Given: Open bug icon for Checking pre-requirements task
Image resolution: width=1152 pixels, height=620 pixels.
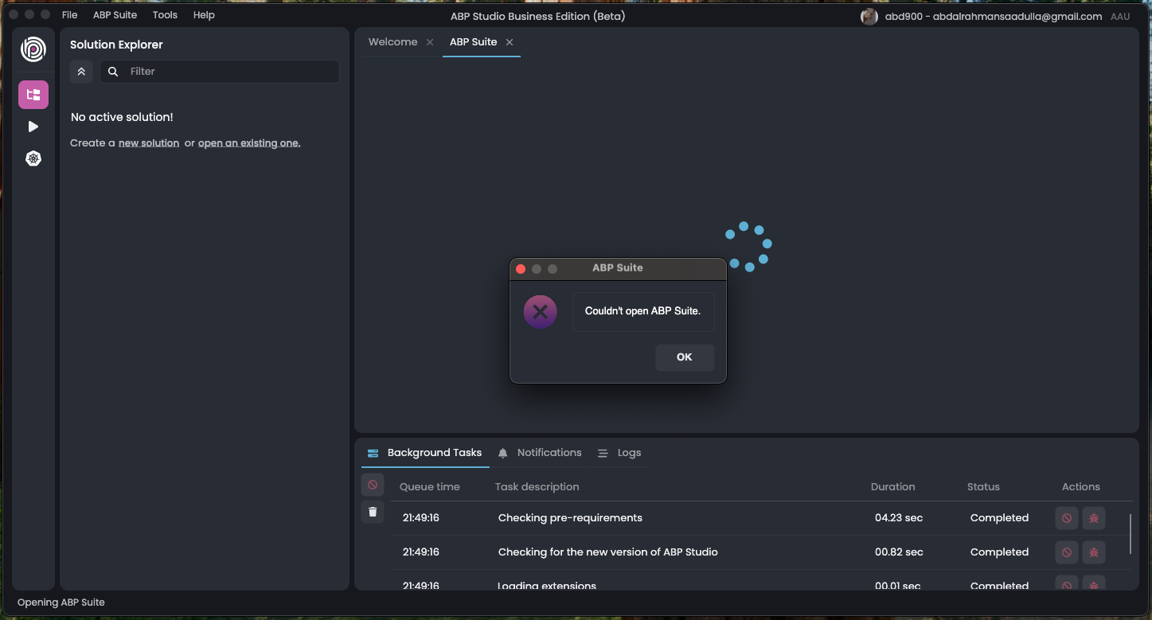Looking at the screenshot, I should tap(1094, 518).
